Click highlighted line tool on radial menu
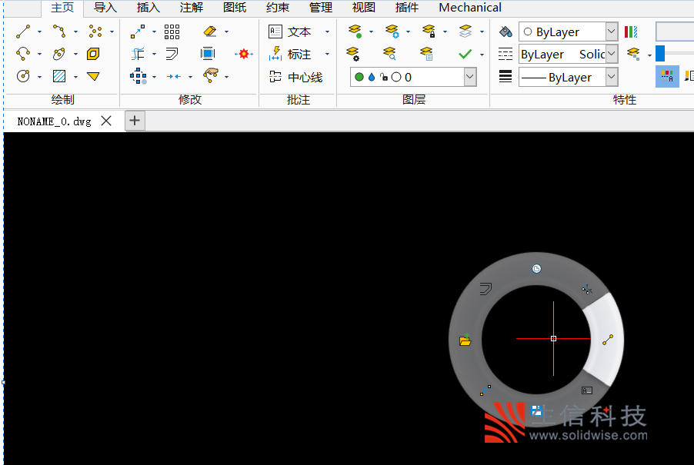This screenshot has width=694, height=465. tap(607, 340)
